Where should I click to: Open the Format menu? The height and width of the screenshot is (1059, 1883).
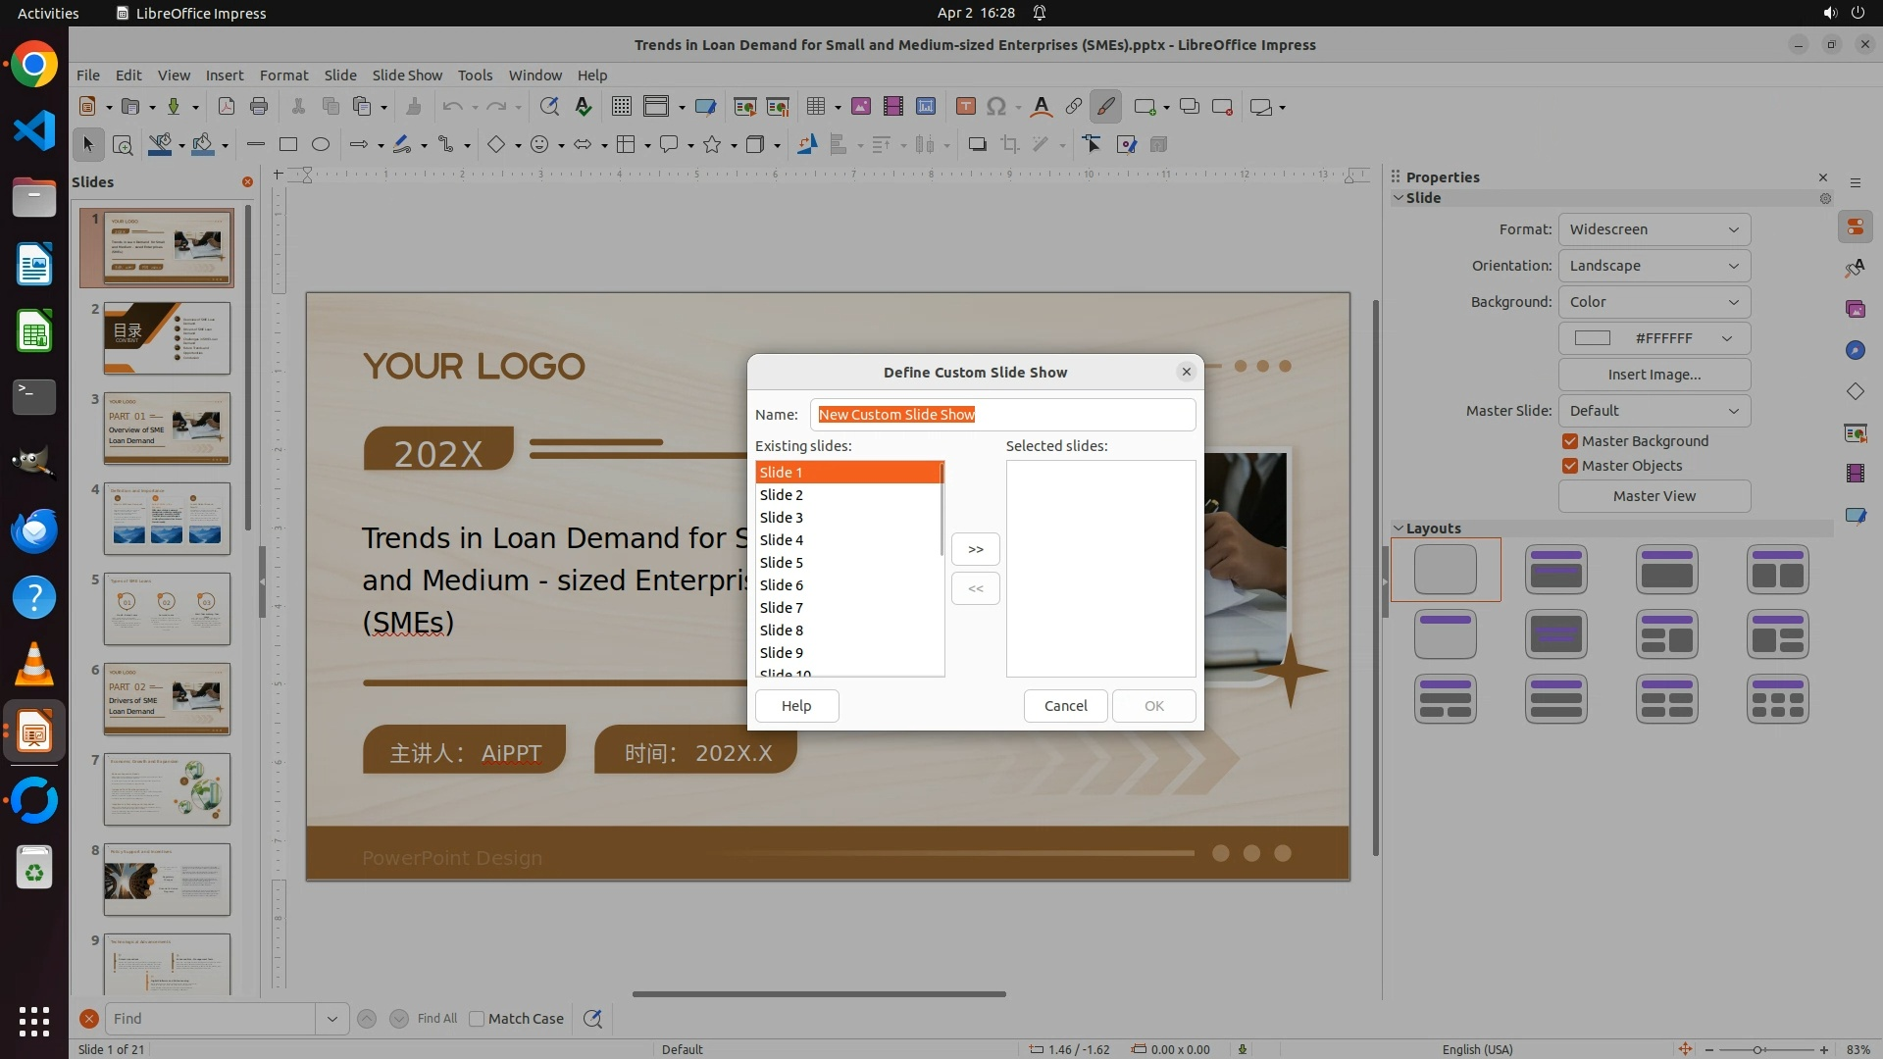pos(283,76)
